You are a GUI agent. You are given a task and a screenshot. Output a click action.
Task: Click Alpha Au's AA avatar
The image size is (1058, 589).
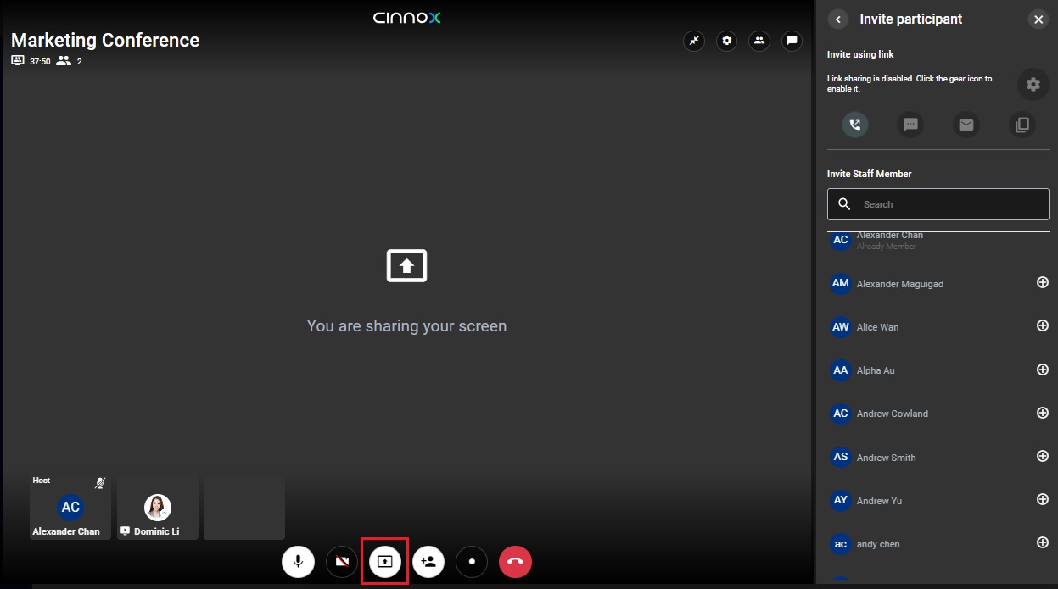[x=841, y=370]
